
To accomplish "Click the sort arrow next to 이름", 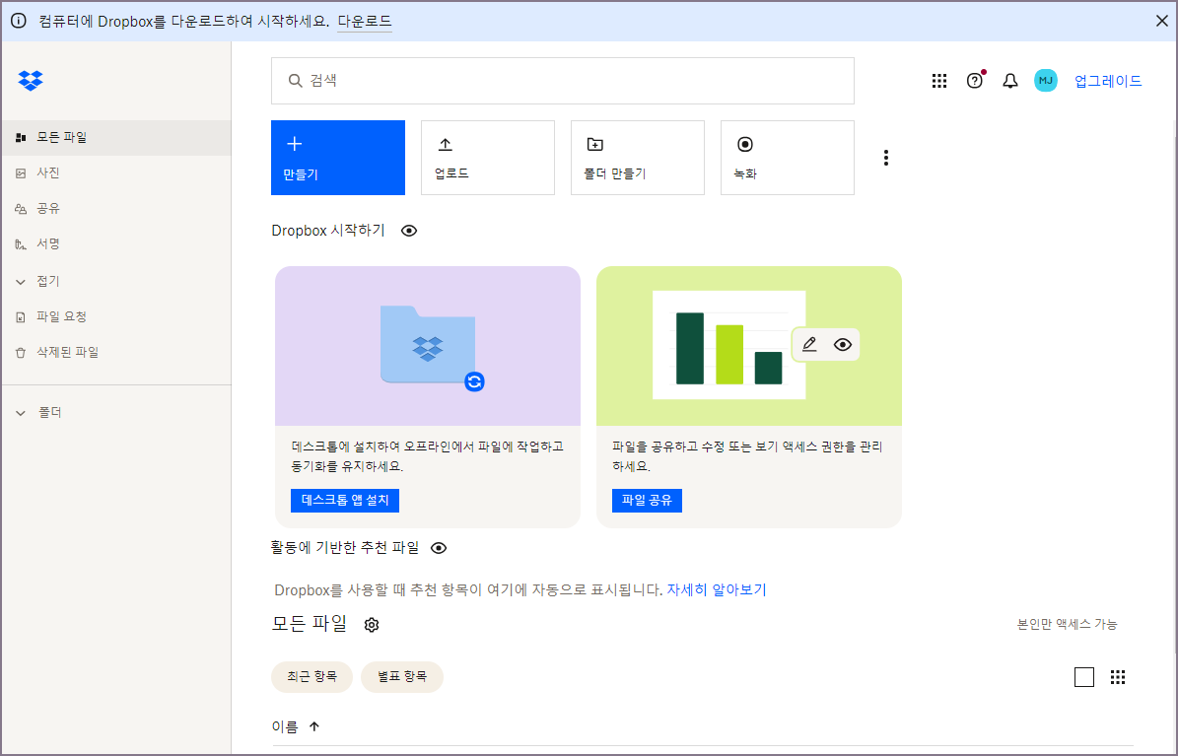I will pyautogui.click(x=314, y=726).
